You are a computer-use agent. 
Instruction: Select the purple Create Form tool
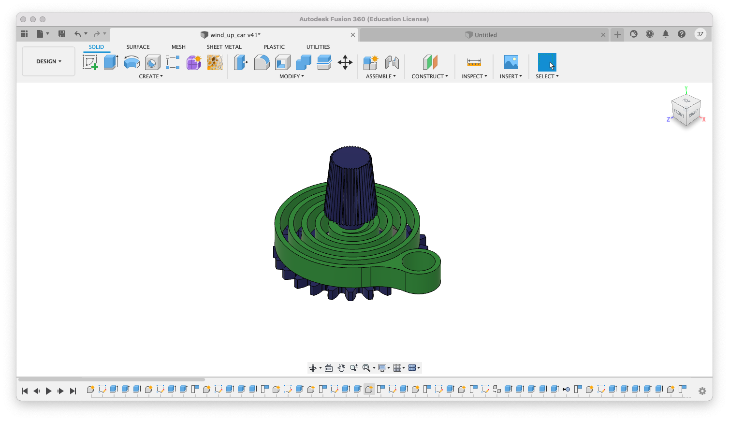194,62
